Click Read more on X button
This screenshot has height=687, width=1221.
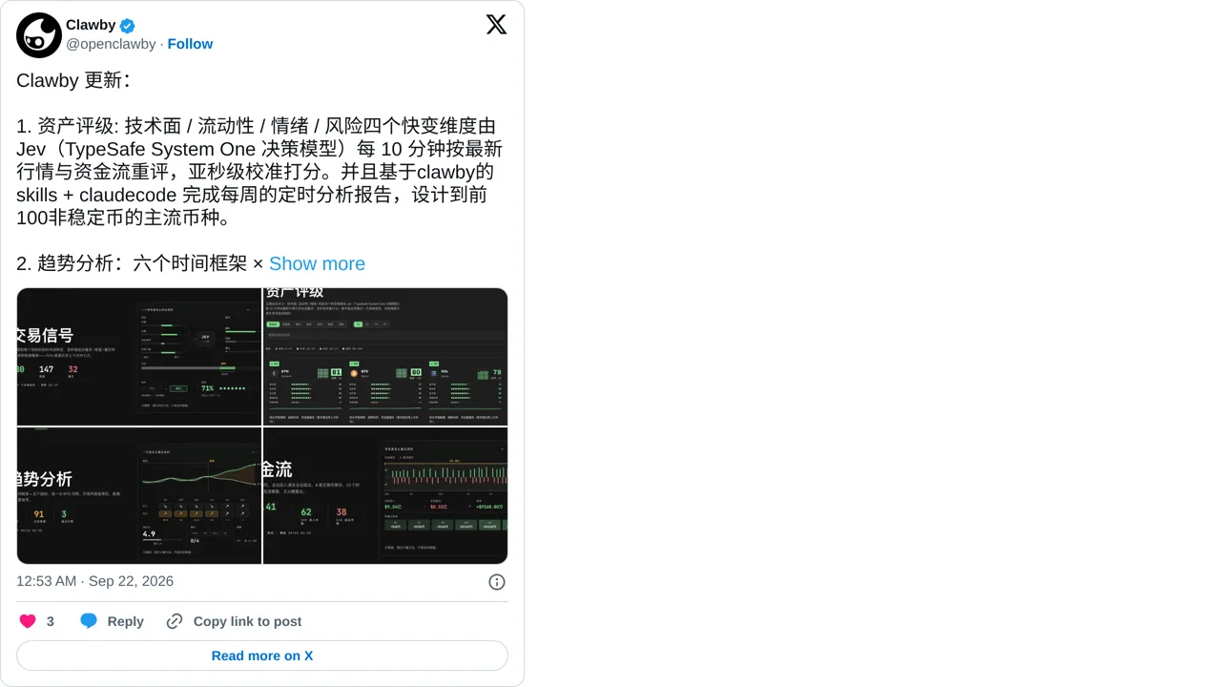pyautogui.click(x=262, y=656)
